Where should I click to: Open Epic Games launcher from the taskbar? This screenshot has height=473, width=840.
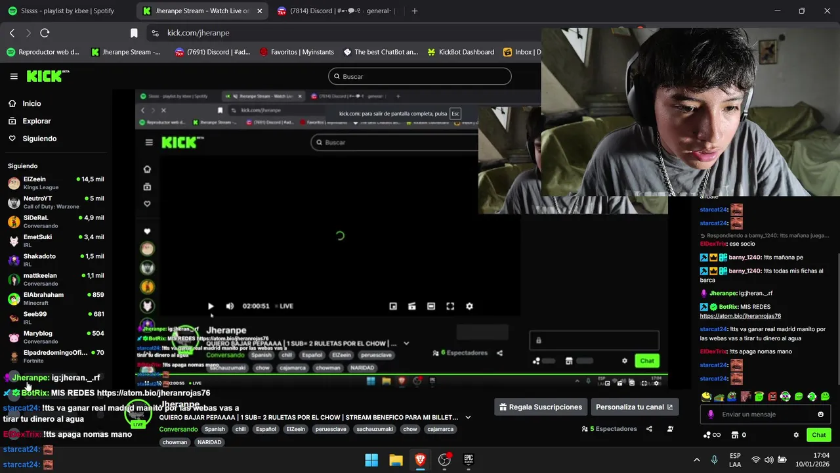[469, 460]
